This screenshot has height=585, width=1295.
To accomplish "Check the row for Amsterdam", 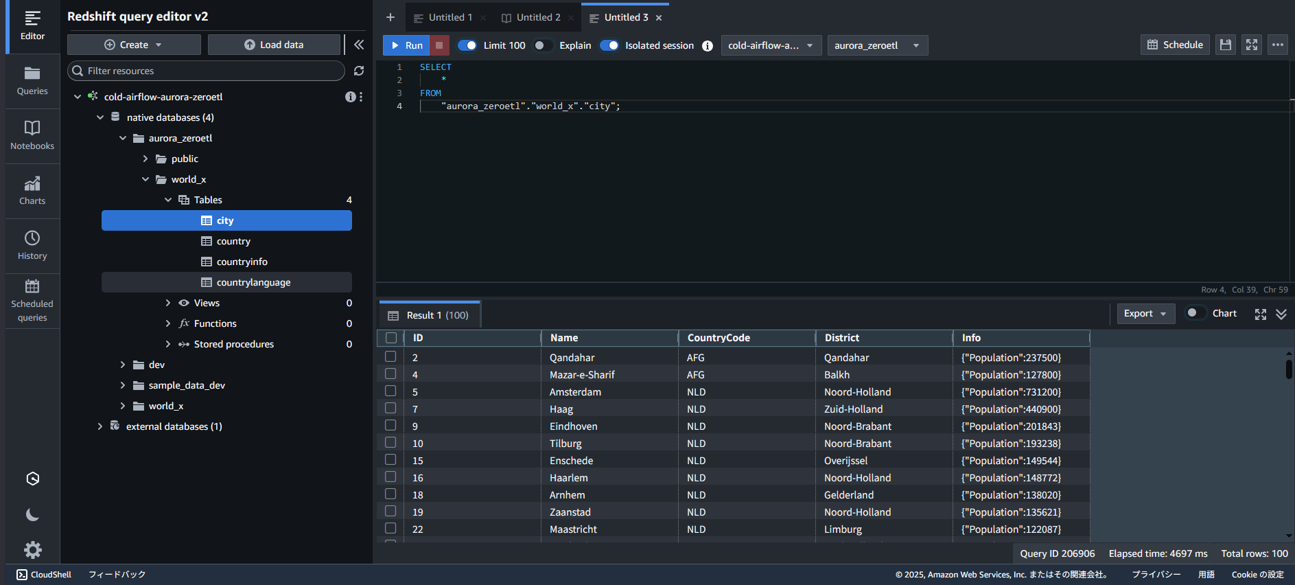I will [x=390, y=391].
